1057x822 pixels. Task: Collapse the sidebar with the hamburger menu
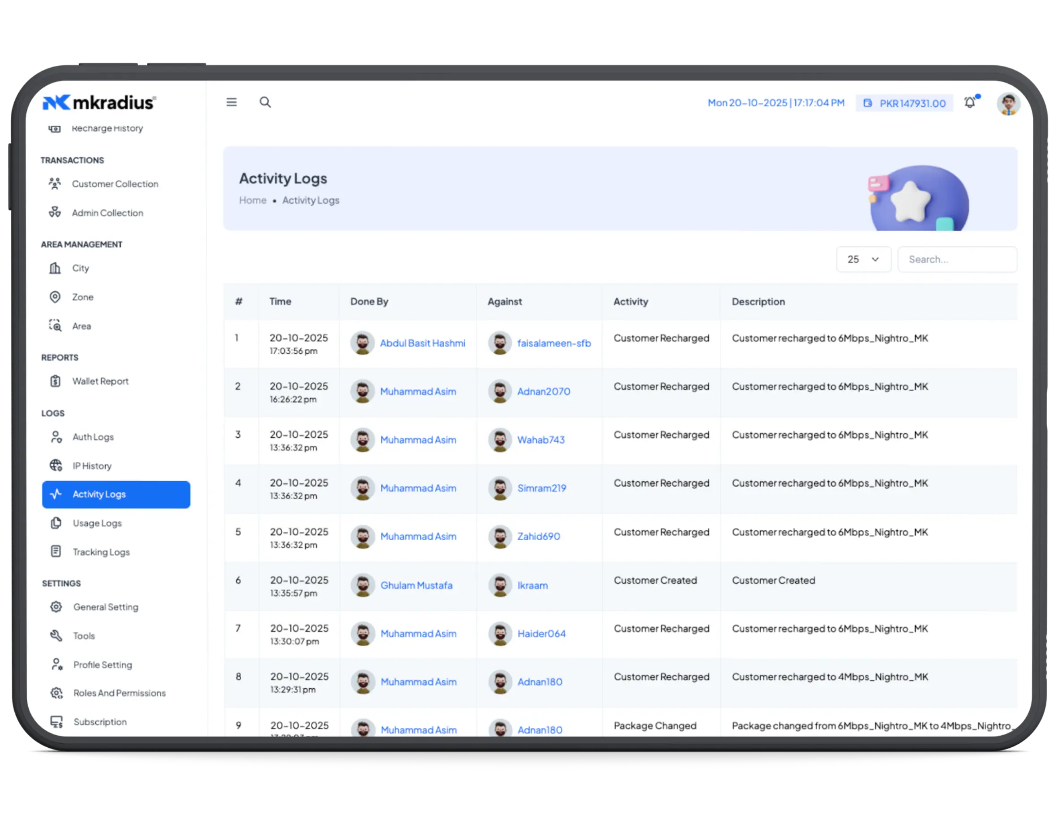coord(231,102)
